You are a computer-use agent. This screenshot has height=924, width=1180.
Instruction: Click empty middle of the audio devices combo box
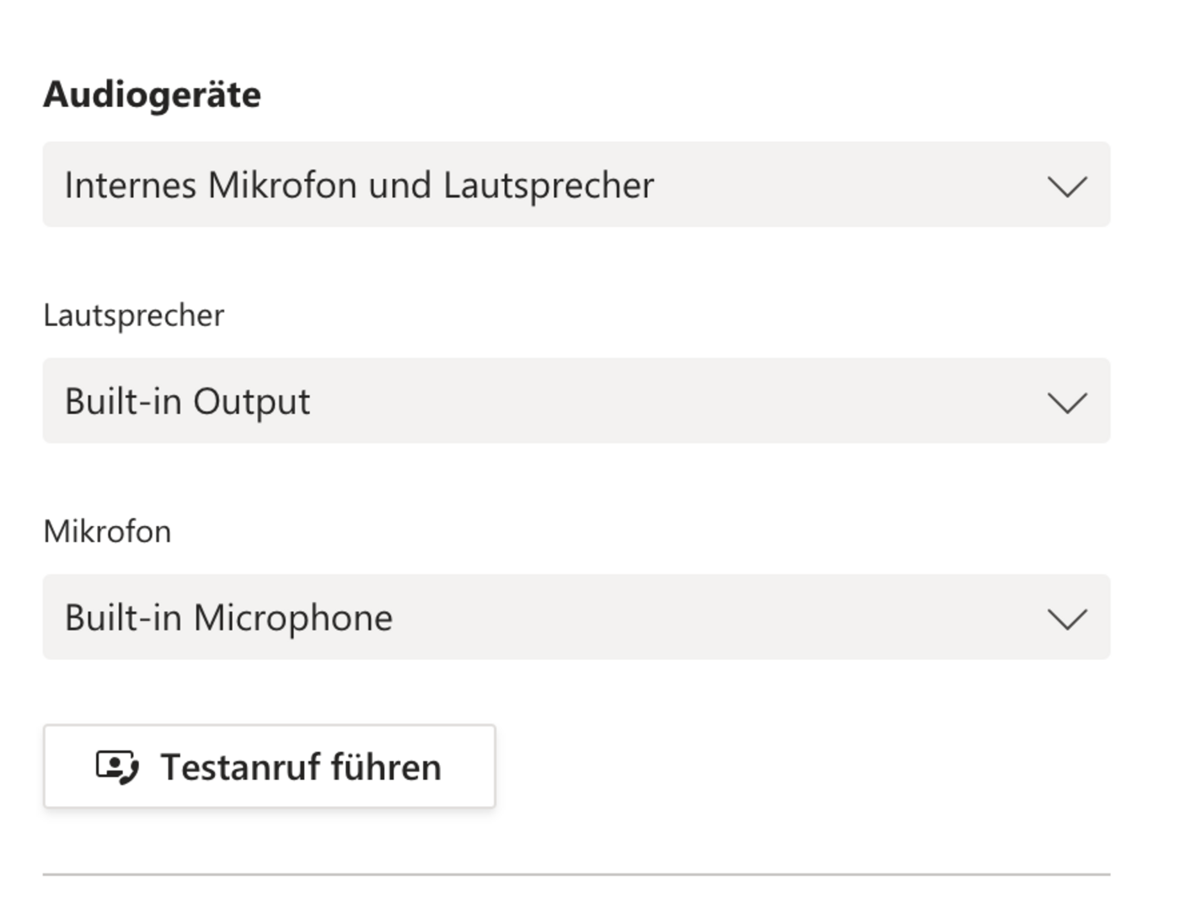click(843, 185)
